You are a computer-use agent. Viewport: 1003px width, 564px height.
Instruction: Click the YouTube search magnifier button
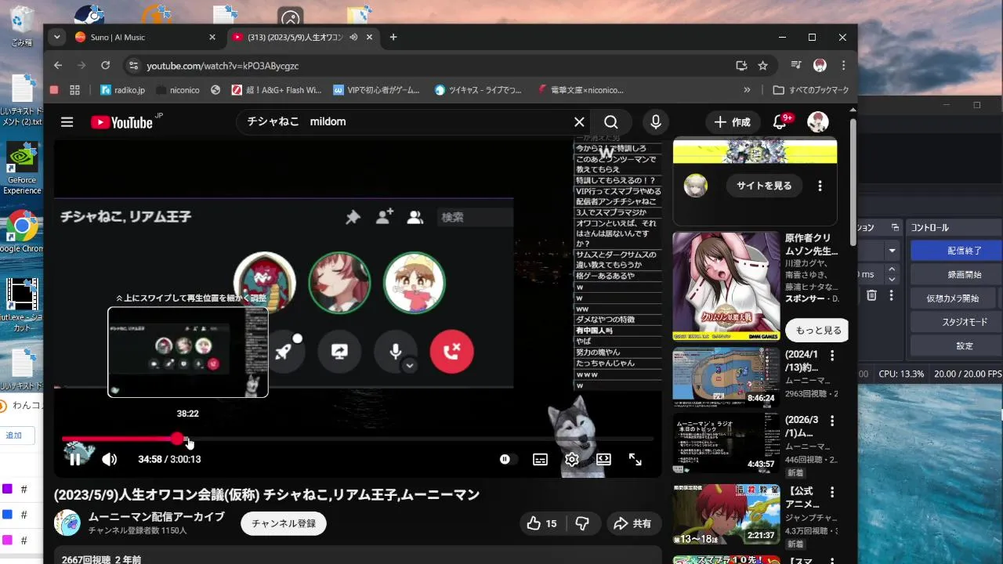(x=611, y=122)
